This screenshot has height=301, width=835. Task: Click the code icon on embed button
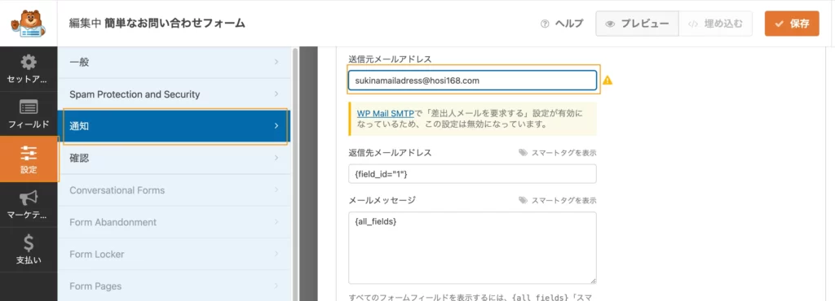tap(693, 24)
